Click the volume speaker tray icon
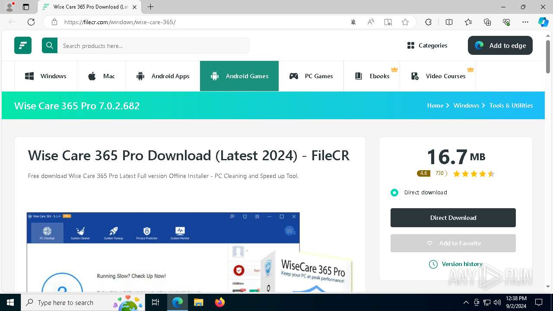 pos(497,302)
